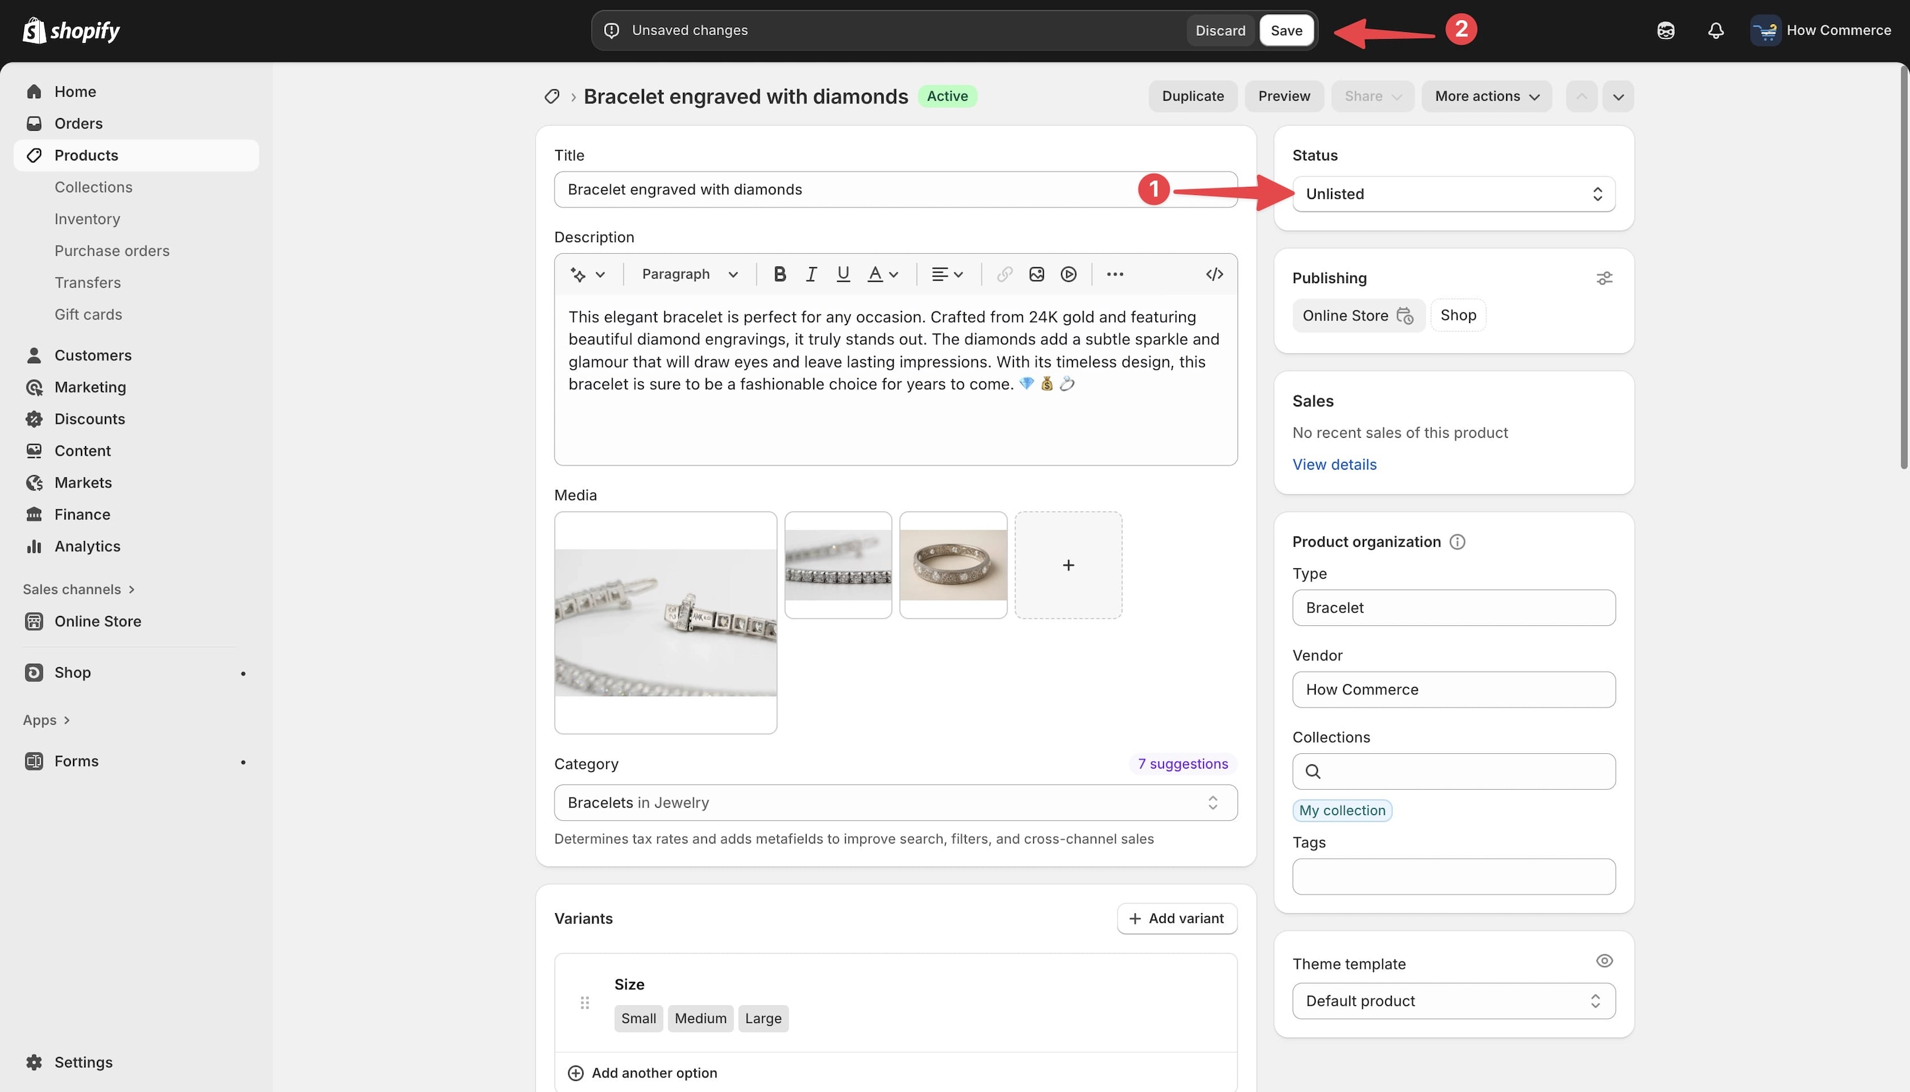Click the Shopify logo
The image size is (1910, 1092).
tap(71, 30)
